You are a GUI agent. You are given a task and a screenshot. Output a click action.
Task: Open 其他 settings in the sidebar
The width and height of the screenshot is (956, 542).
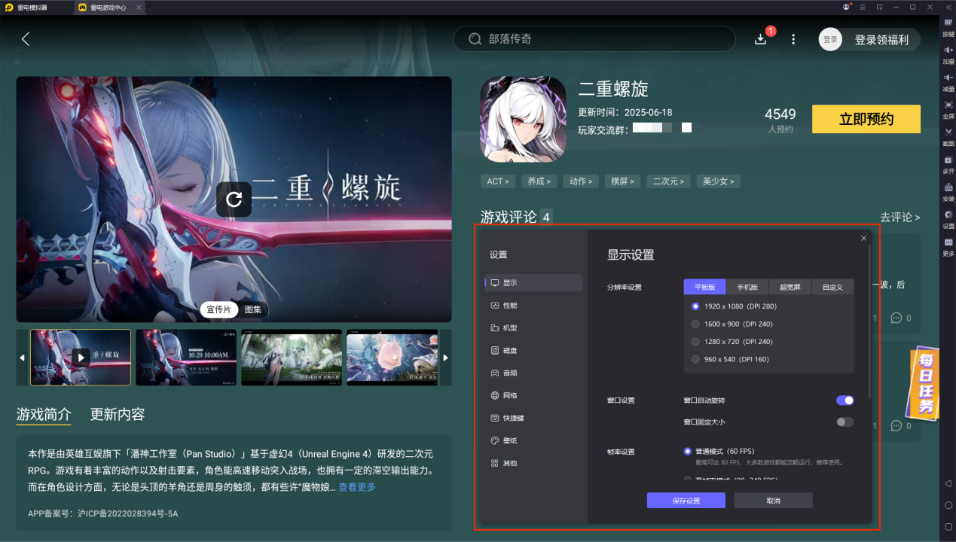pos(533,463)
